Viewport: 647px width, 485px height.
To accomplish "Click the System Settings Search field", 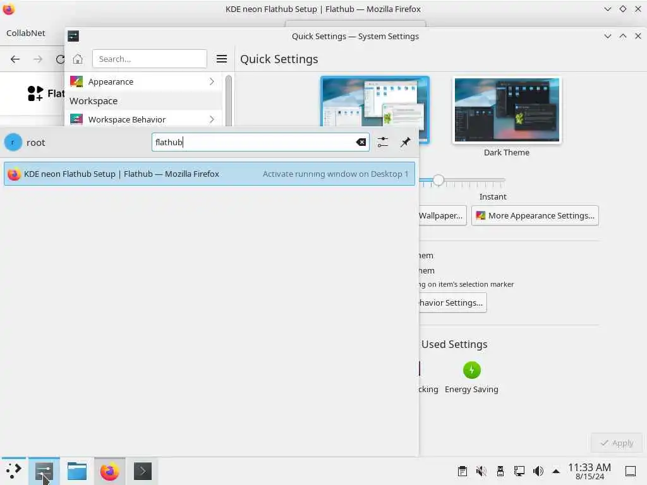I will coord(149,59).
